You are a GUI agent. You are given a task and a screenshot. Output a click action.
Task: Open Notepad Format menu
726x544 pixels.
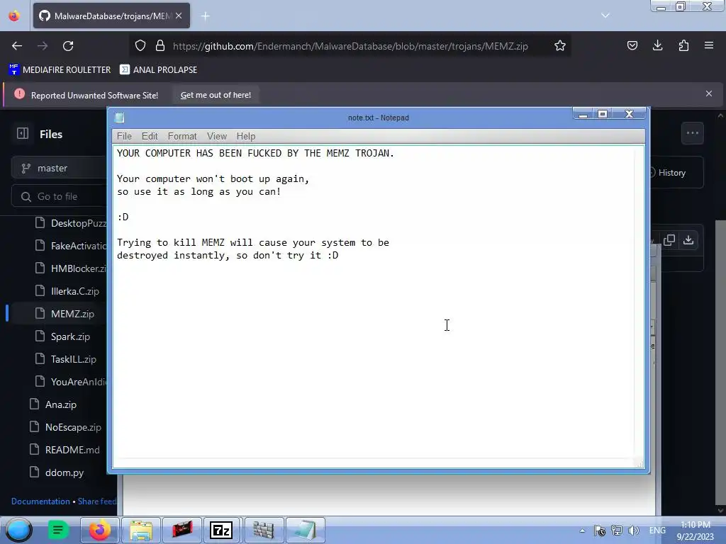[182, 136]
